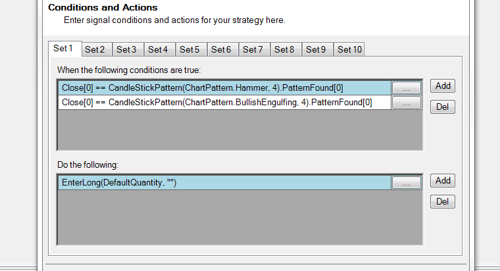The image size is (500, 271).
Task: Click Add button for conditions
Action: (x=443, y=86)
